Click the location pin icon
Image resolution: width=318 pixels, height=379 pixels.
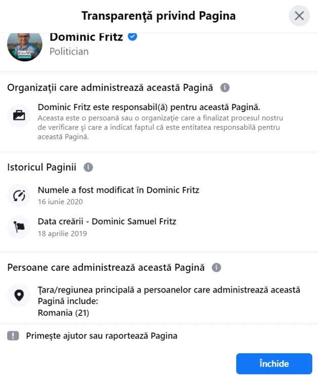19,296
